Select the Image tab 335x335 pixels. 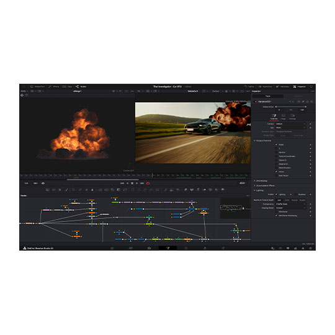[284, 117]
